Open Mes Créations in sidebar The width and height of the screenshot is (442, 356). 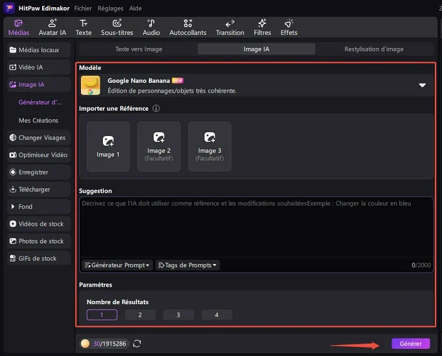pyautogui.click(x=38, y=120)
